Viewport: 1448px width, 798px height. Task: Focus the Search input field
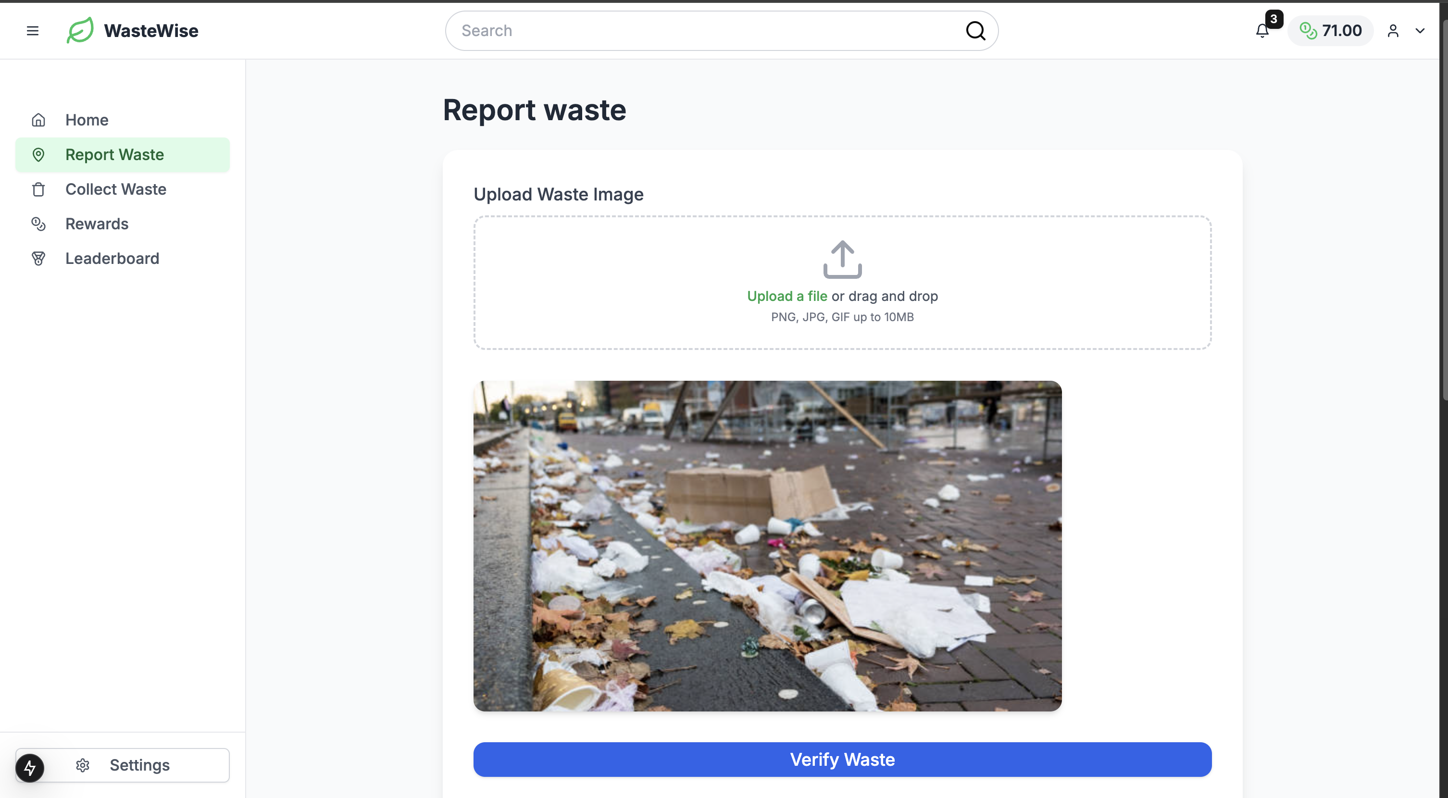tap(708, 31)
